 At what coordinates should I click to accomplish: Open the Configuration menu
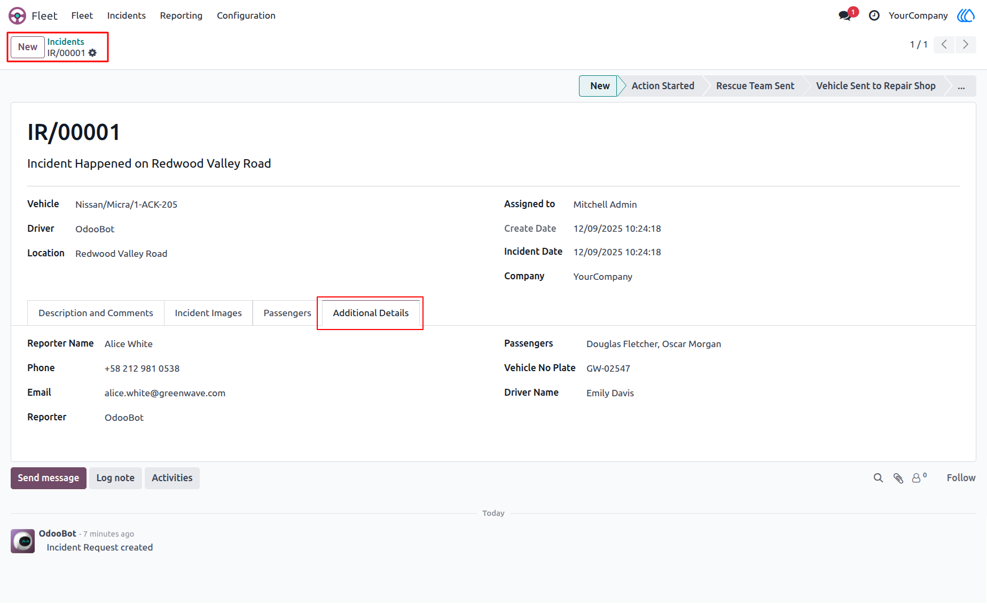pos(246,15)
